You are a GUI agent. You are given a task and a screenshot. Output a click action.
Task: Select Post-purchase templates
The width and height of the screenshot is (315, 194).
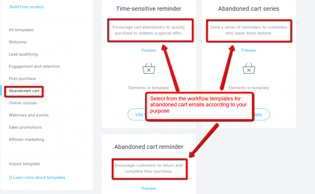tap(22, 78)
